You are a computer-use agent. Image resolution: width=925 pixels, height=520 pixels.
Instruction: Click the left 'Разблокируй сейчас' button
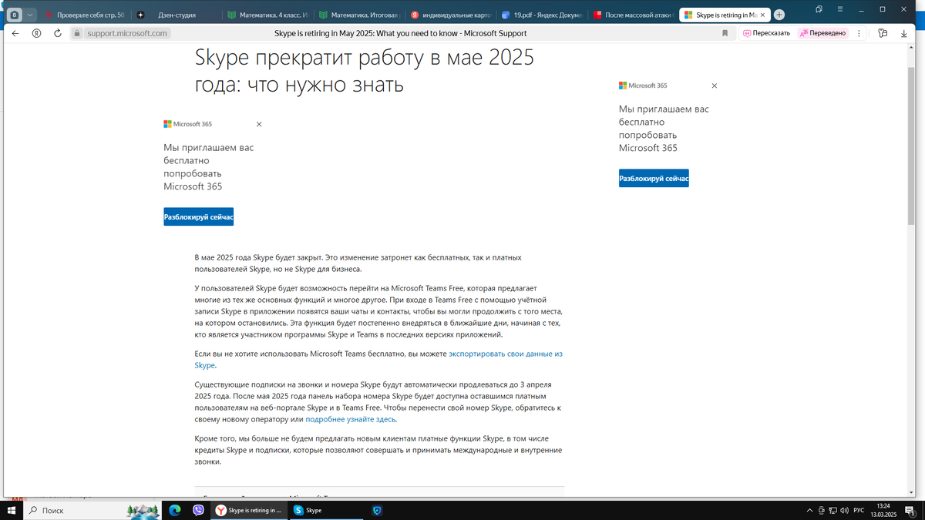click(x=198, y=217)
